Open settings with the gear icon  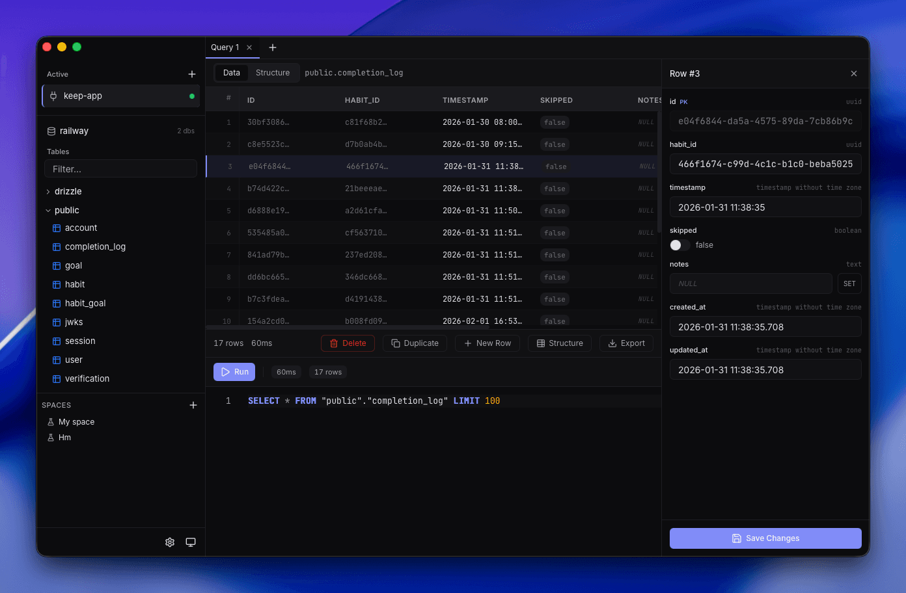(169, 542)
